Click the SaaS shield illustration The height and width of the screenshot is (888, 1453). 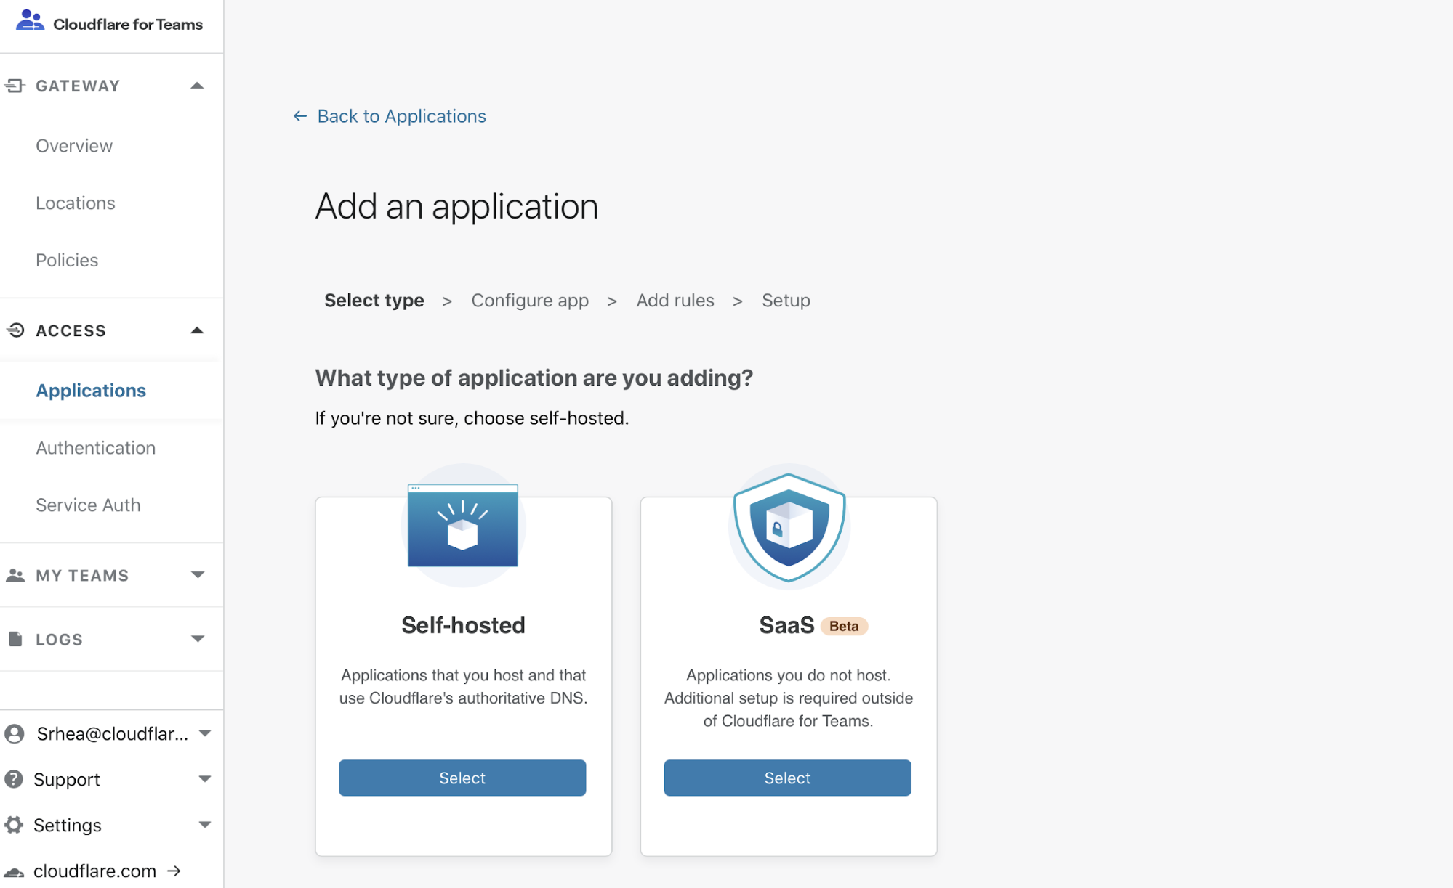coord(789,527)
